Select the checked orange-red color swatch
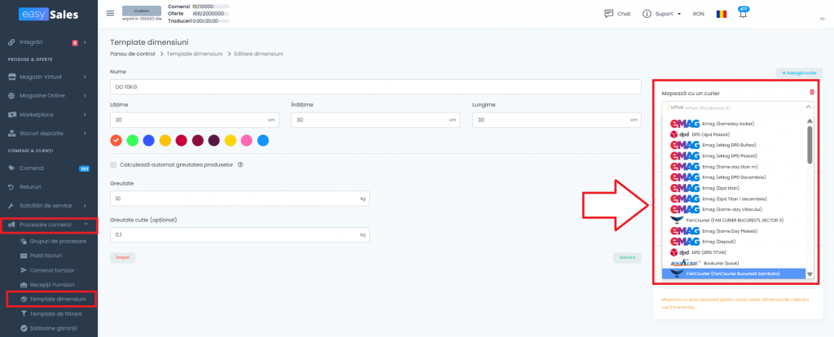Screen dimensions: 834x337 (x=116, y=140)
